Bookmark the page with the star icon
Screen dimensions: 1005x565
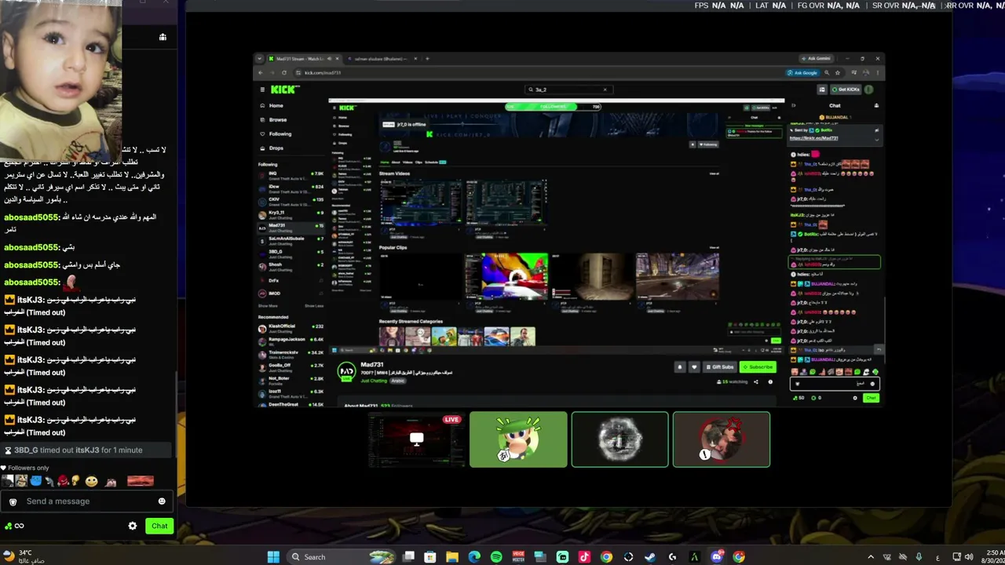(837, 73)
